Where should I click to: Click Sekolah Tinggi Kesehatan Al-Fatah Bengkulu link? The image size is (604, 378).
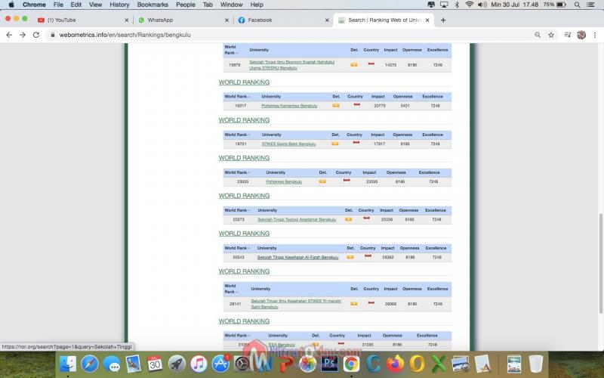297,257
